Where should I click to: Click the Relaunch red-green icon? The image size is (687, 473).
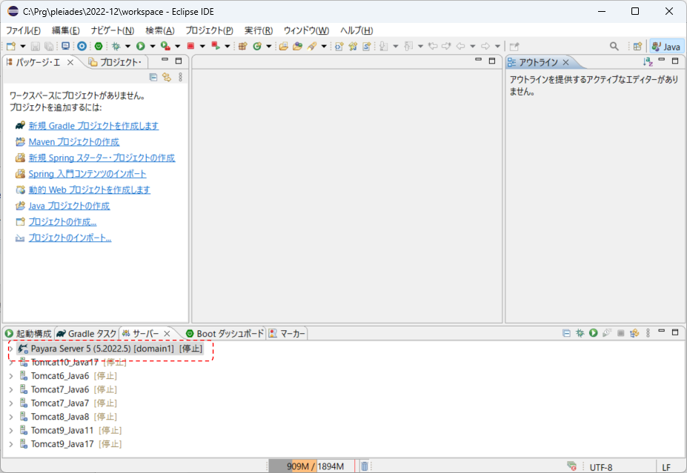point(216,46)
